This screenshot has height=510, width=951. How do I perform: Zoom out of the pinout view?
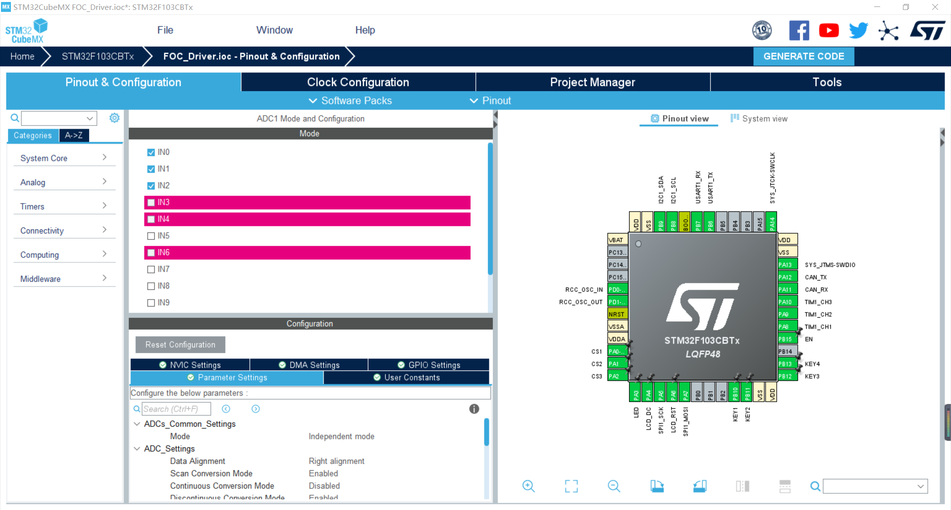coord(614,486)
